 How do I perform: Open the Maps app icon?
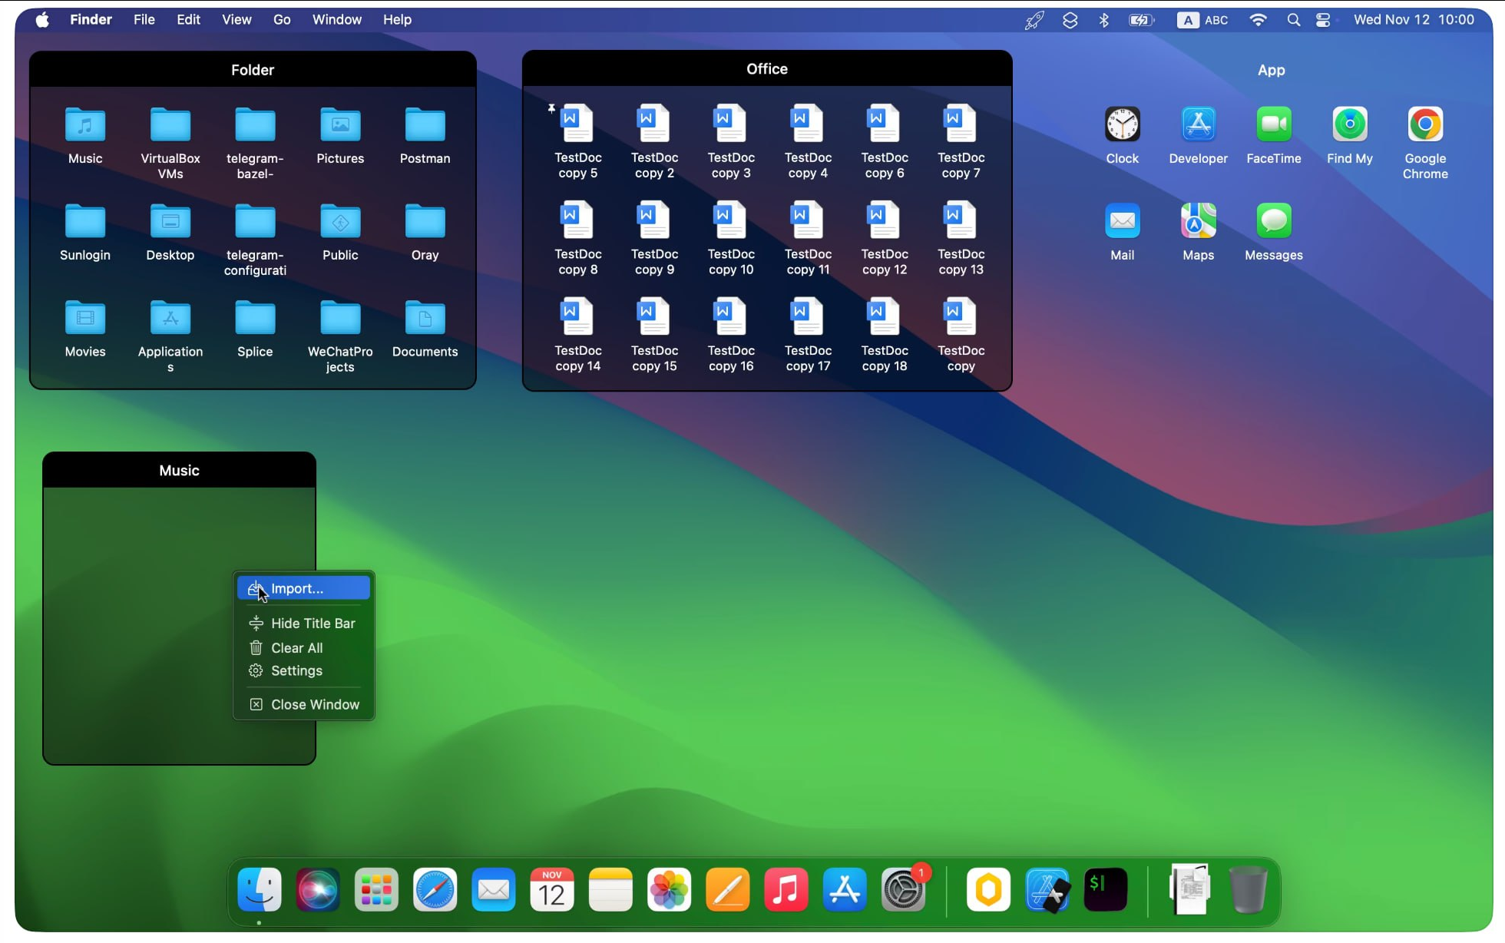pos(1198,222)
